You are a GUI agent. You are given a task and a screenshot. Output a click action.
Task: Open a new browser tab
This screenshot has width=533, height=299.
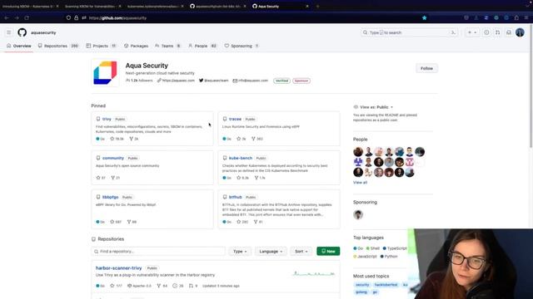pyautogui.click(x=317, y=6)
